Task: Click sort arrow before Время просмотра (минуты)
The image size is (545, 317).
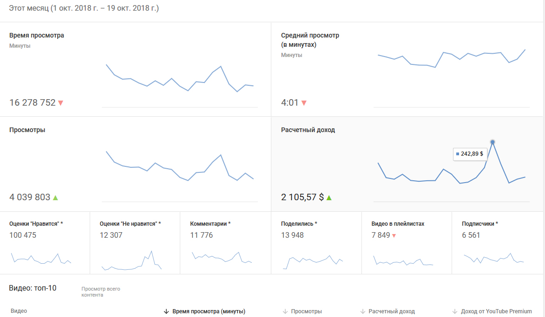Action: pyautogui.click(x=166, y=311)
